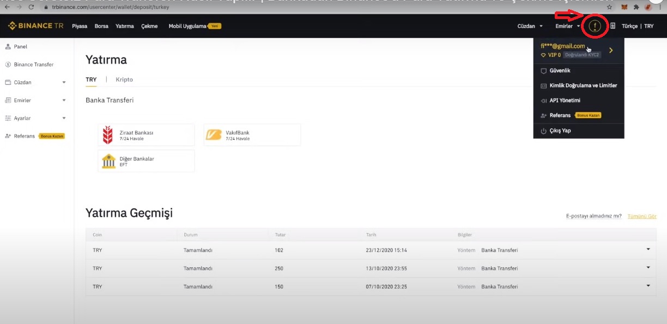Click the amount 250 in deposit history
The width and height of the screenshot is (667, 324).
[279, 269]
